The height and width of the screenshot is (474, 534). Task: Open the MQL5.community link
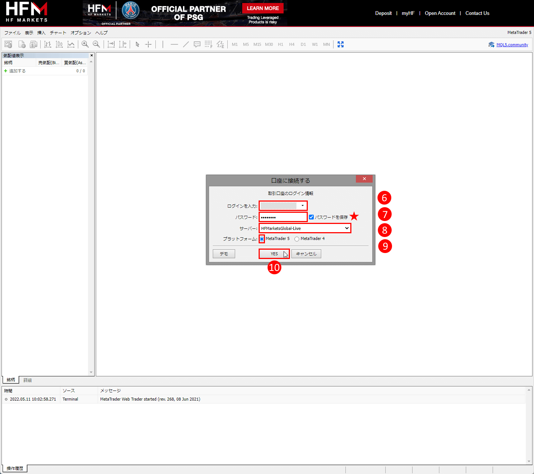pos(512,45)
